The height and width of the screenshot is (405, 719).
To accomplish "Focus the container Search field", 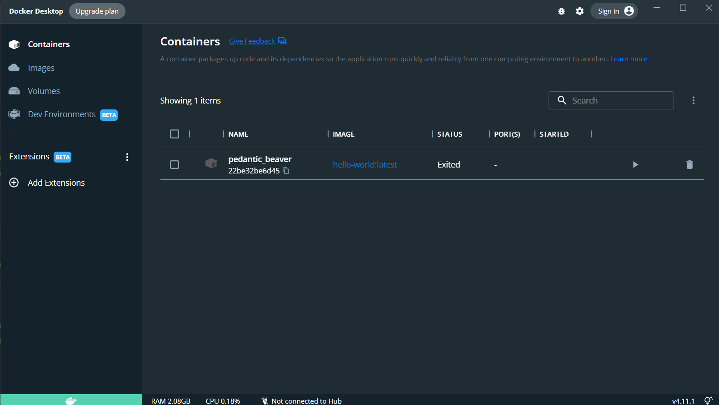I will coord(611,100).
